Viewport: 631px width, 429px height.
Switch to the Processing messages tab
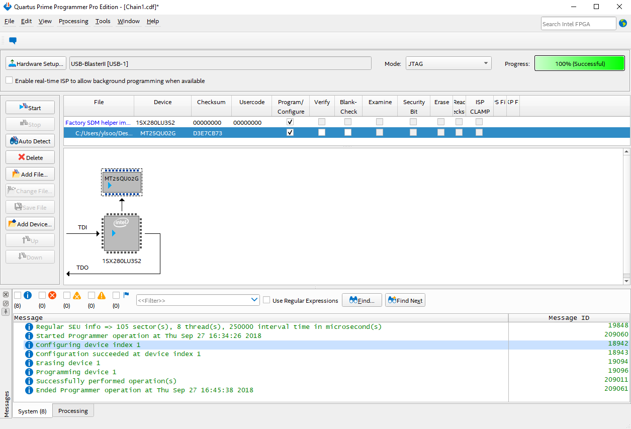(x=73, y=411)
